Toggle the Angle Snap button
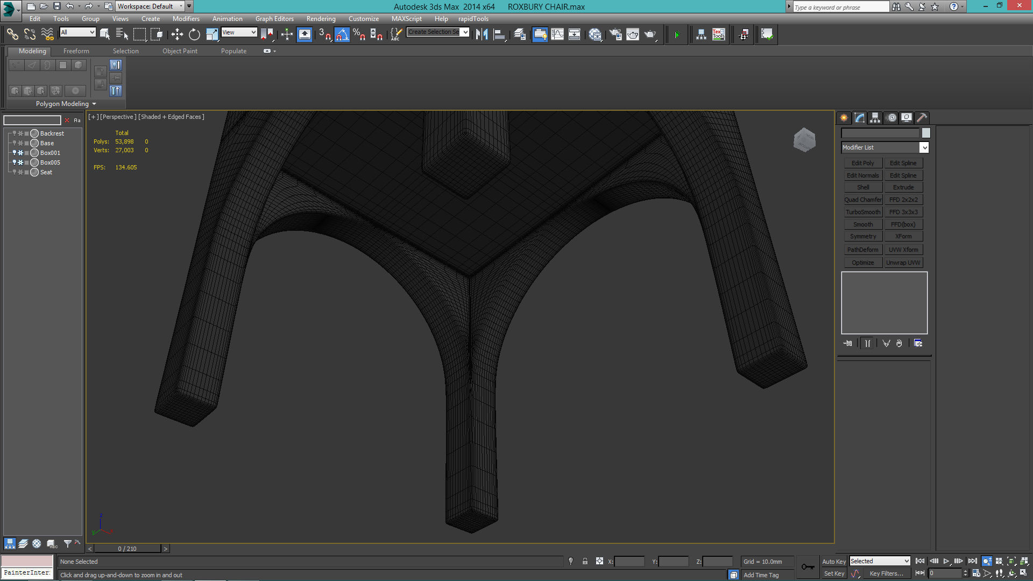The image size is (1033, 581). pos(342,34)
